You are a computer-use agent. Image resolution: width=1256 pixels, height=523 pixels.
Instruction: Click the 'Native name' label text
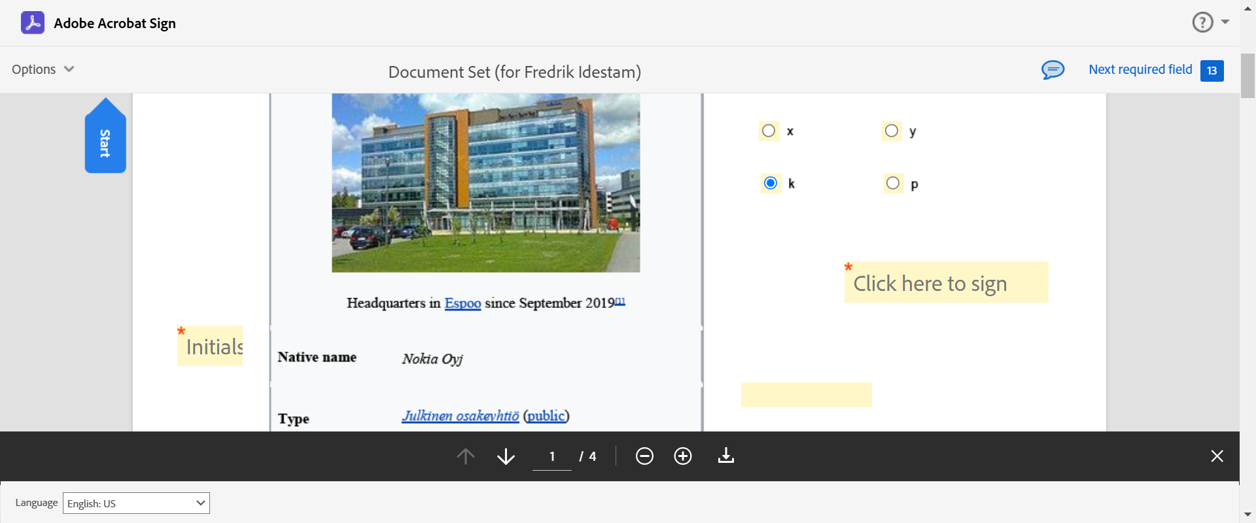[x=317, y=357]
